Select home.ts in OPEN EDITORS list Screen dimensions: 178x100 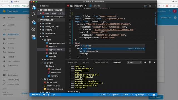point(51,17)
